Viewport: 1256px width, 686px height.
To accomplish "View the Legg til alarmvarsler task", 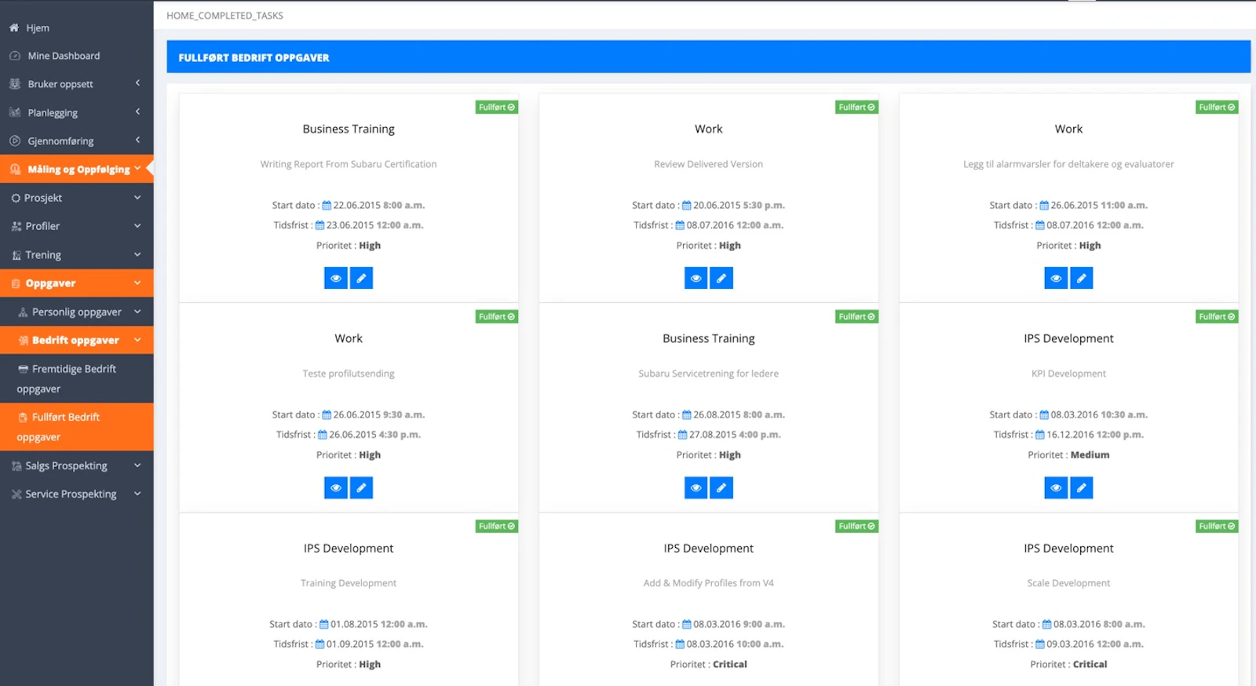I will [x=1056, y=278].
